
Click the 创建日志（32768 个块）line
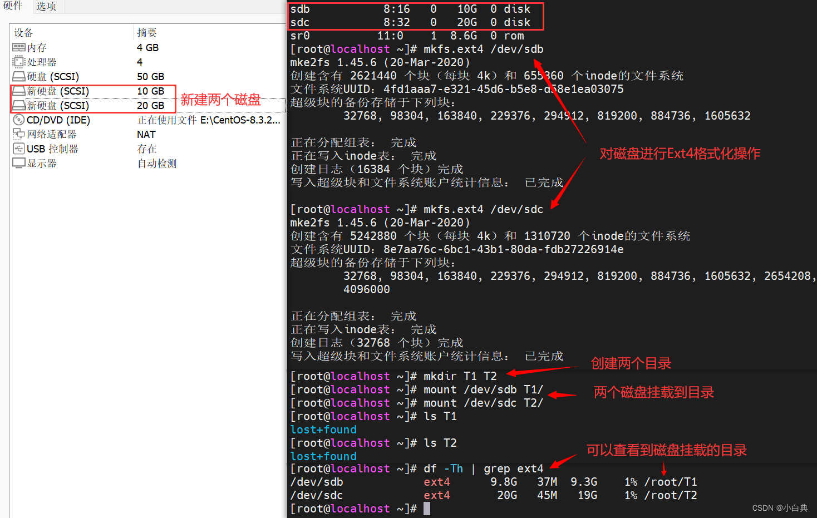pos(377,343)
